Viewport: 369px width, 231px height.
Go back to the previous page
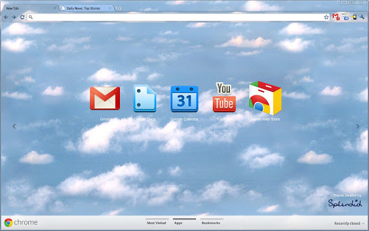6,17
